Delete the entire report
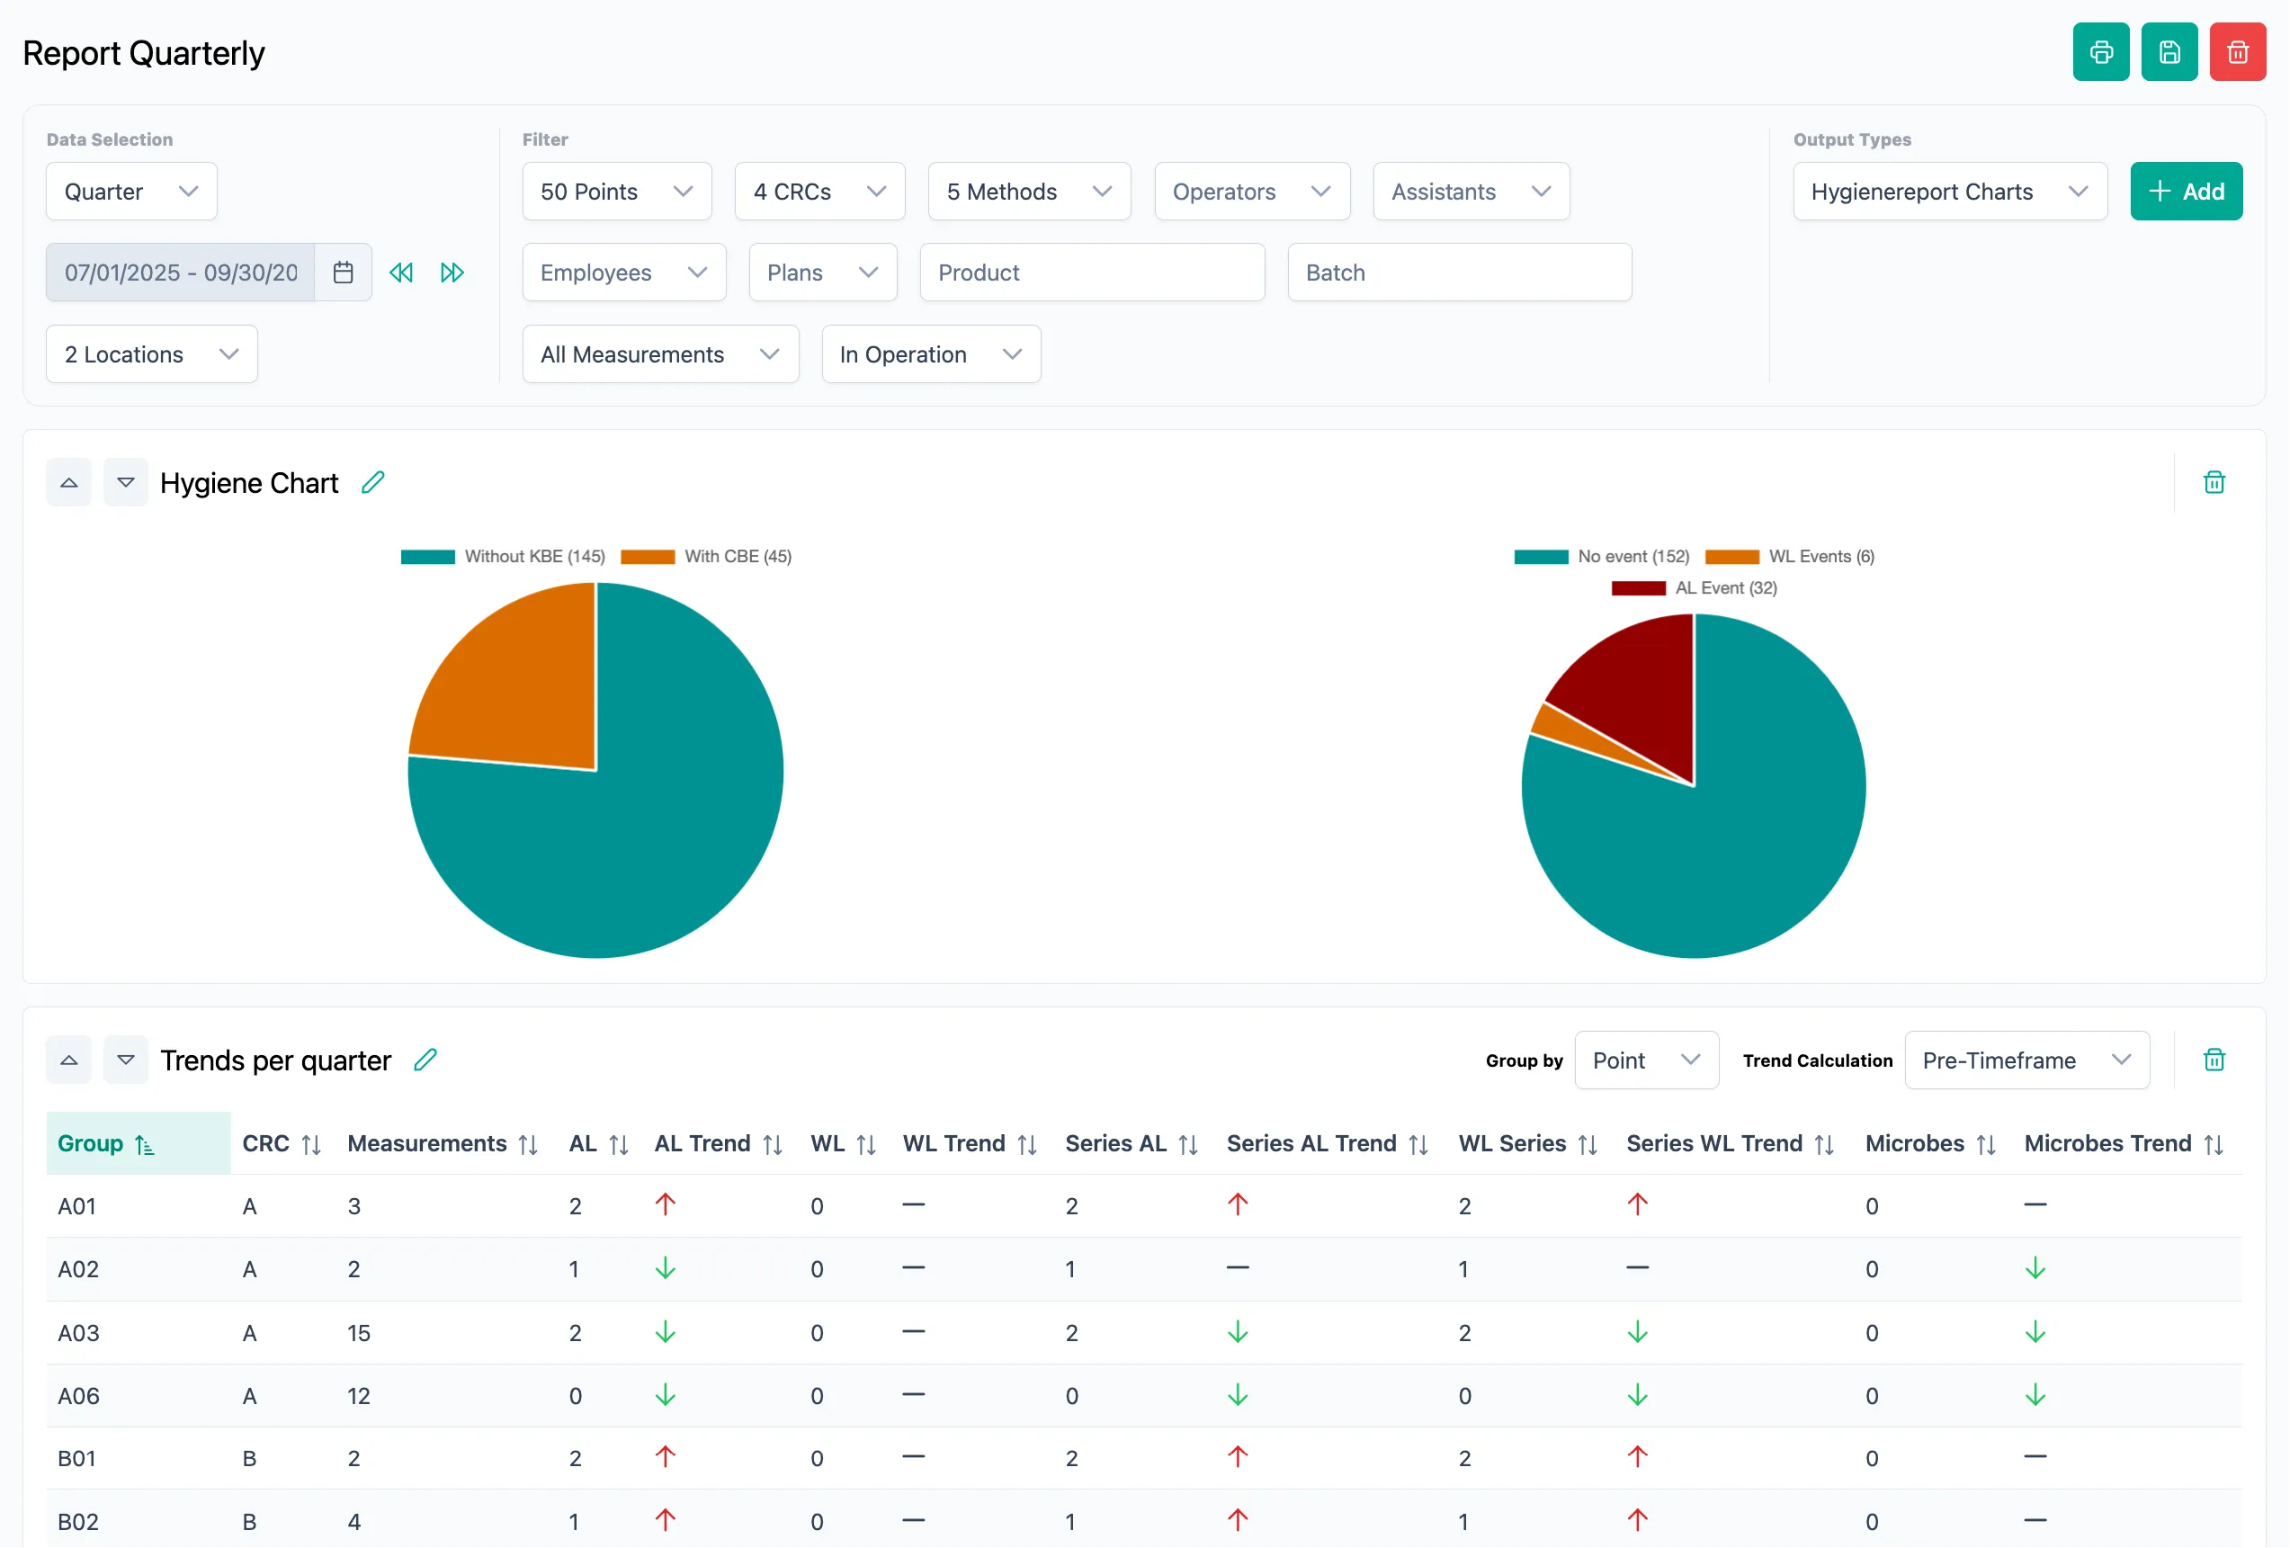The height and width of the screenshot is (1548, 2290). tap(2237, 51)
